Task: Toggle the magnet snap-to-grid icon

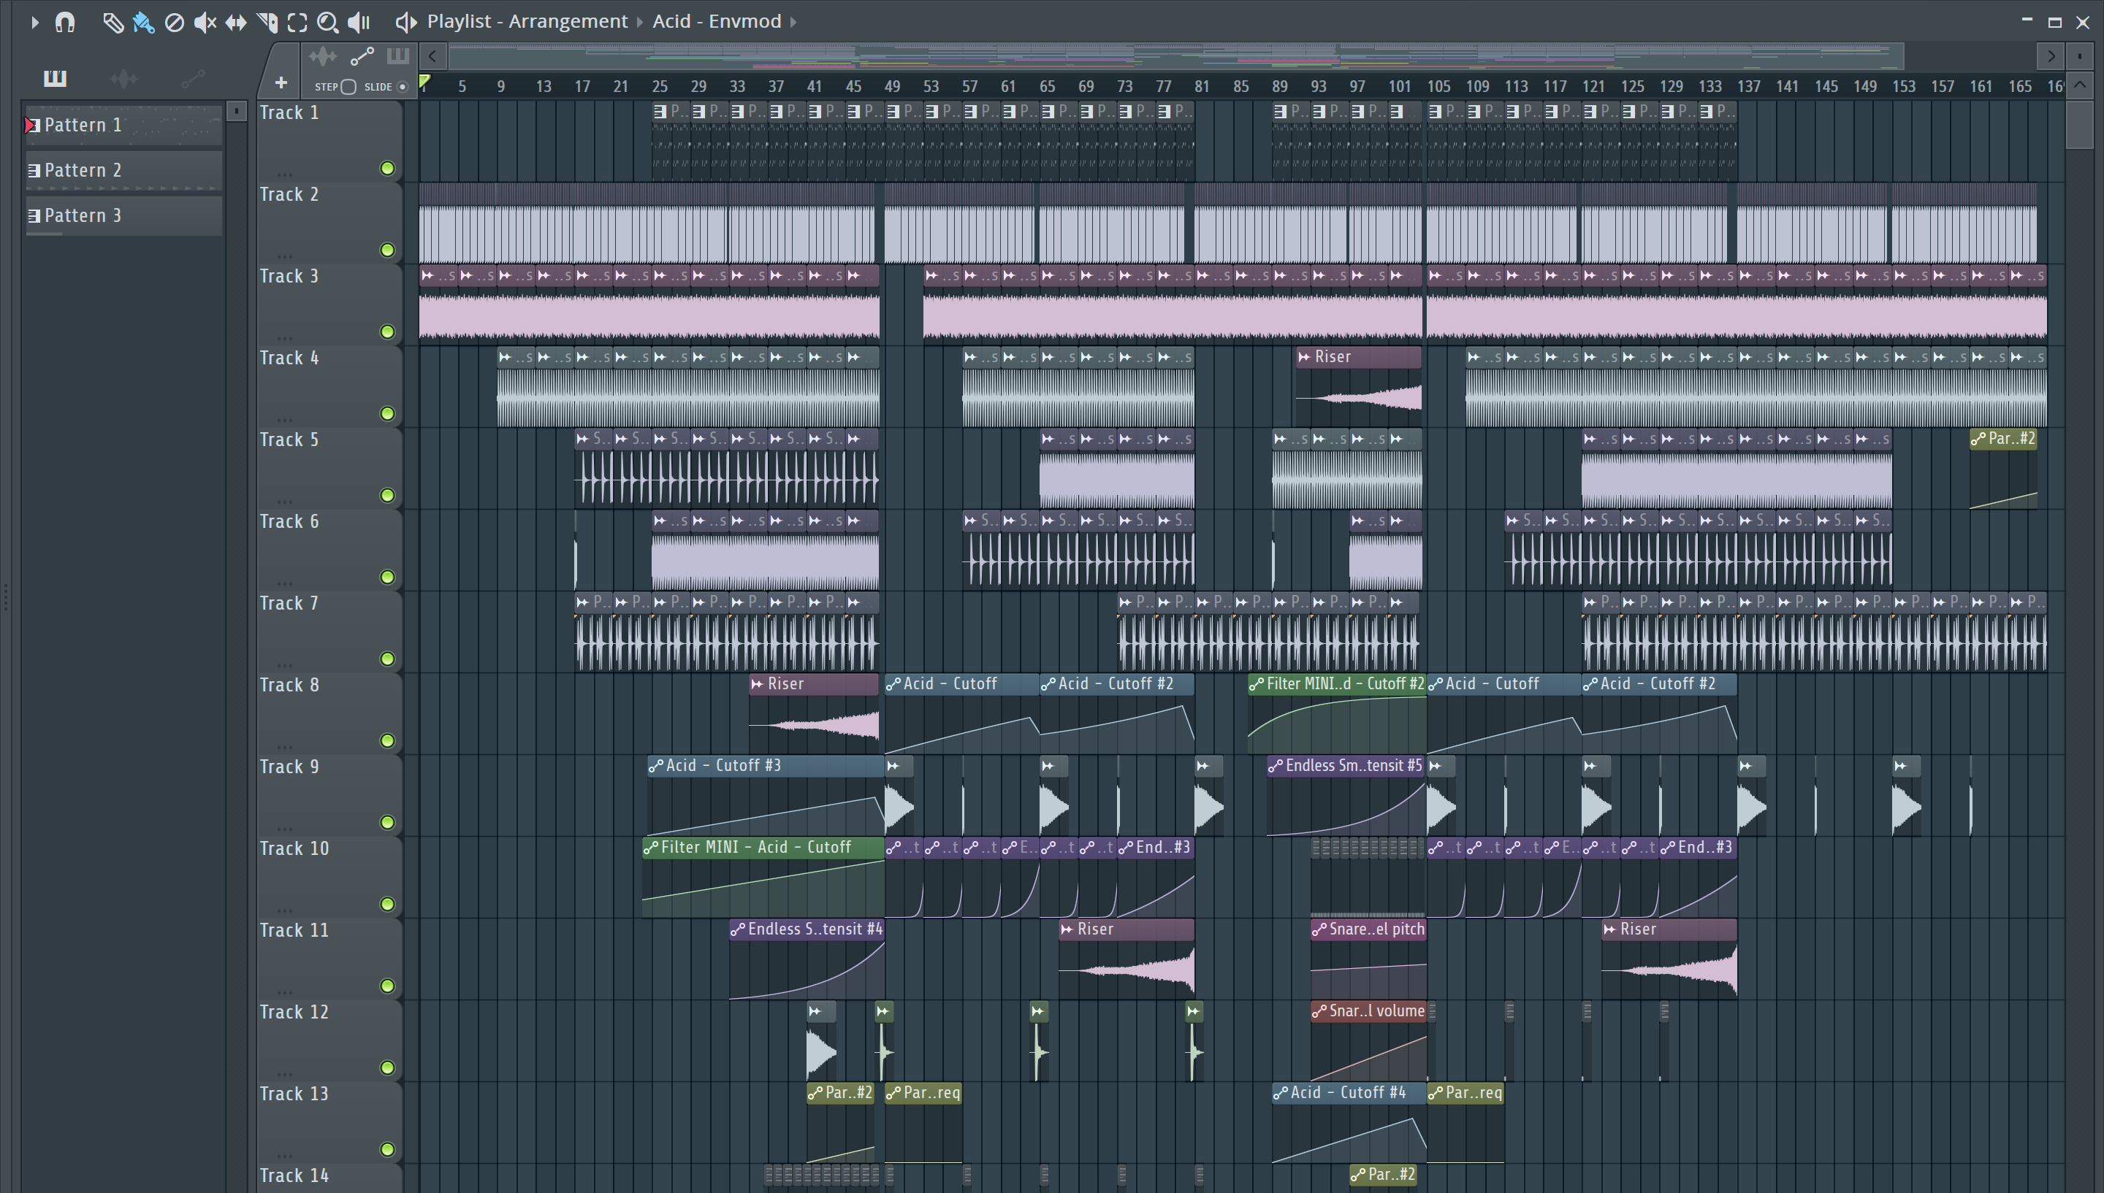Action: pos(65,22)
